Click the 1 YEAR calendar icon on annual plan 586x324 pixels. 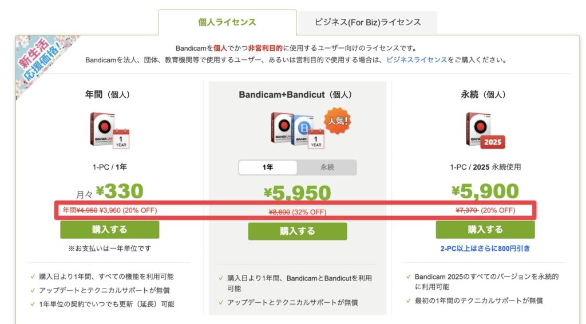click(121, 138)
